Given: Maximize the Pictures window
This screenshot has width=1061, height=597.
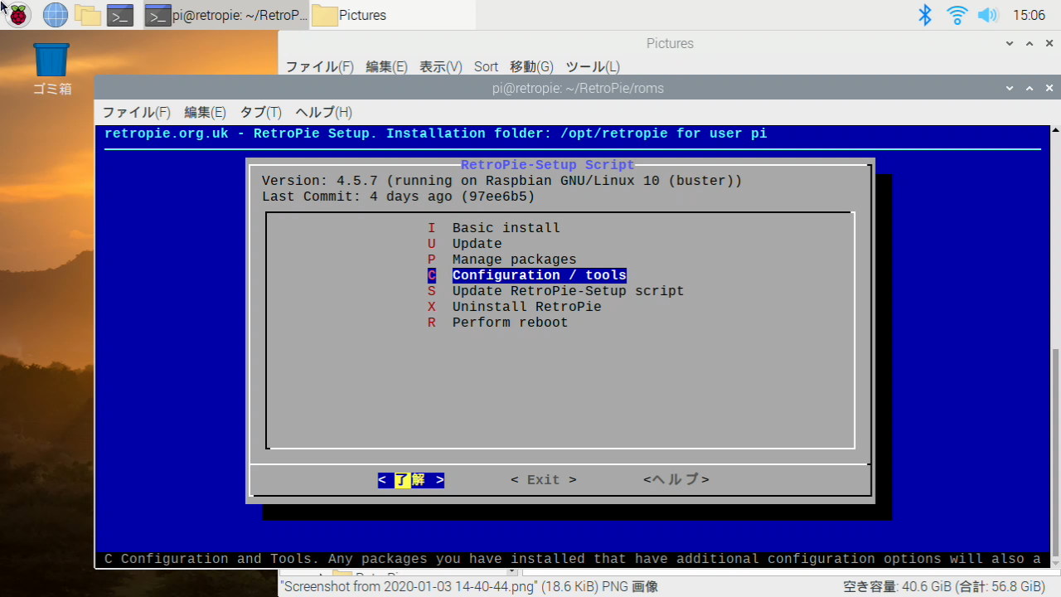Looking at the screenshot, I should 1030,43.
